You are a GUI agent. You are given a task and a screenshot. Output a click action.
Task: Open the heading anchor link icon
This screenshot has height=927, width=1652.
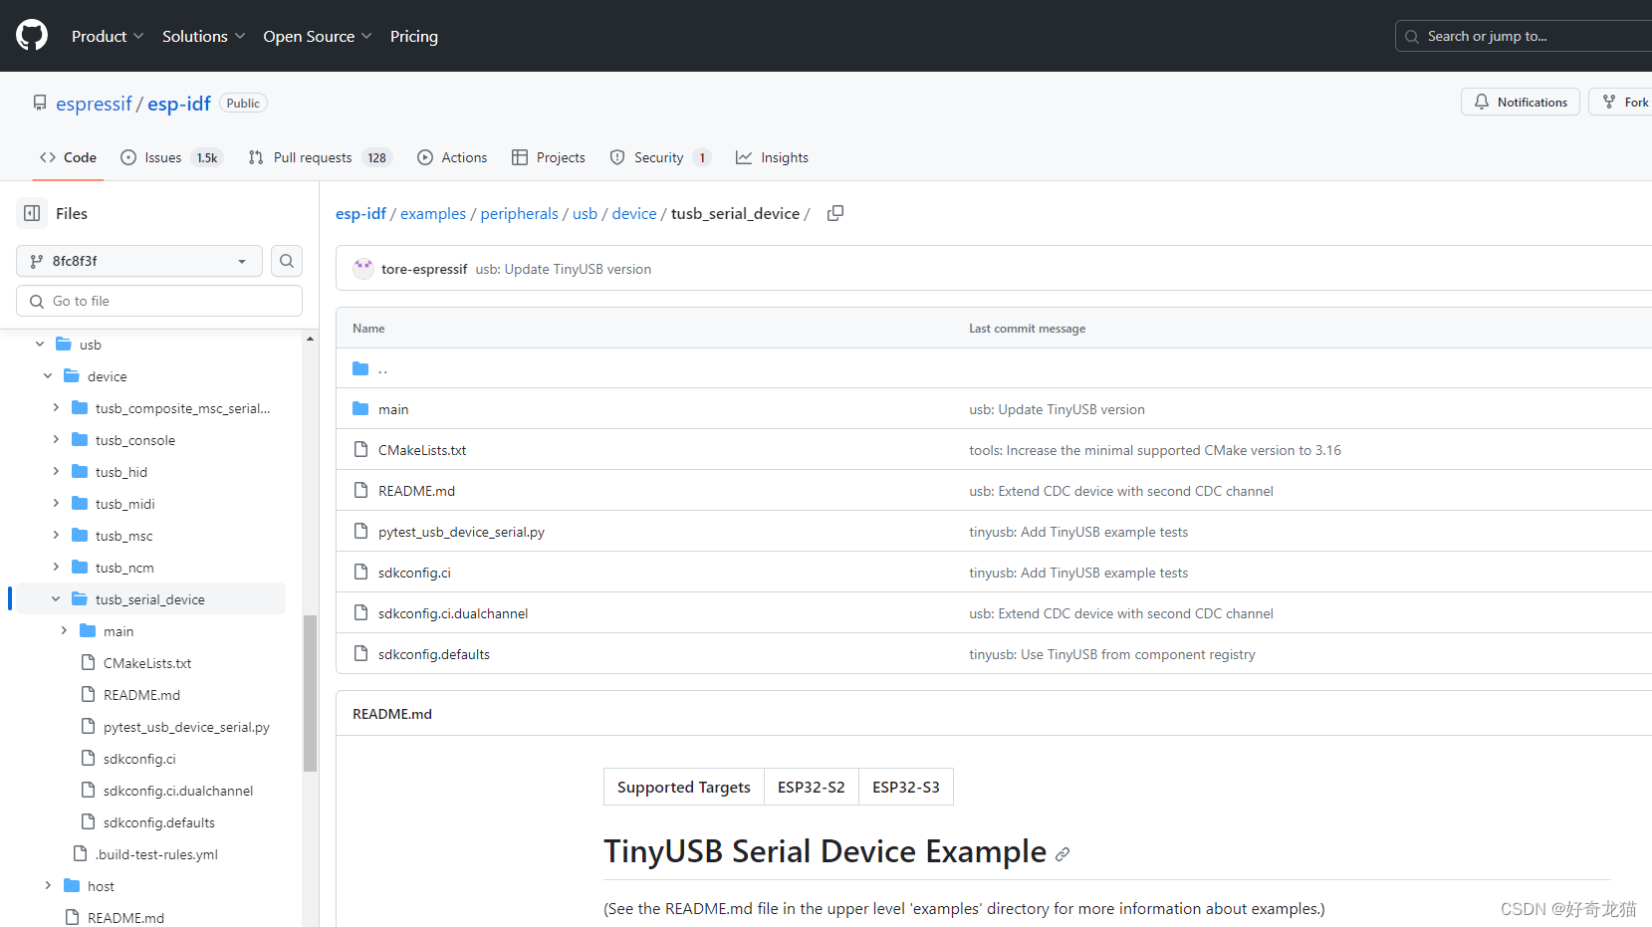click(x=1062, y=854)
